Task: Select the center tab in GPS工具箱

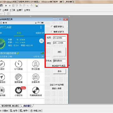Action: [19, 33]
